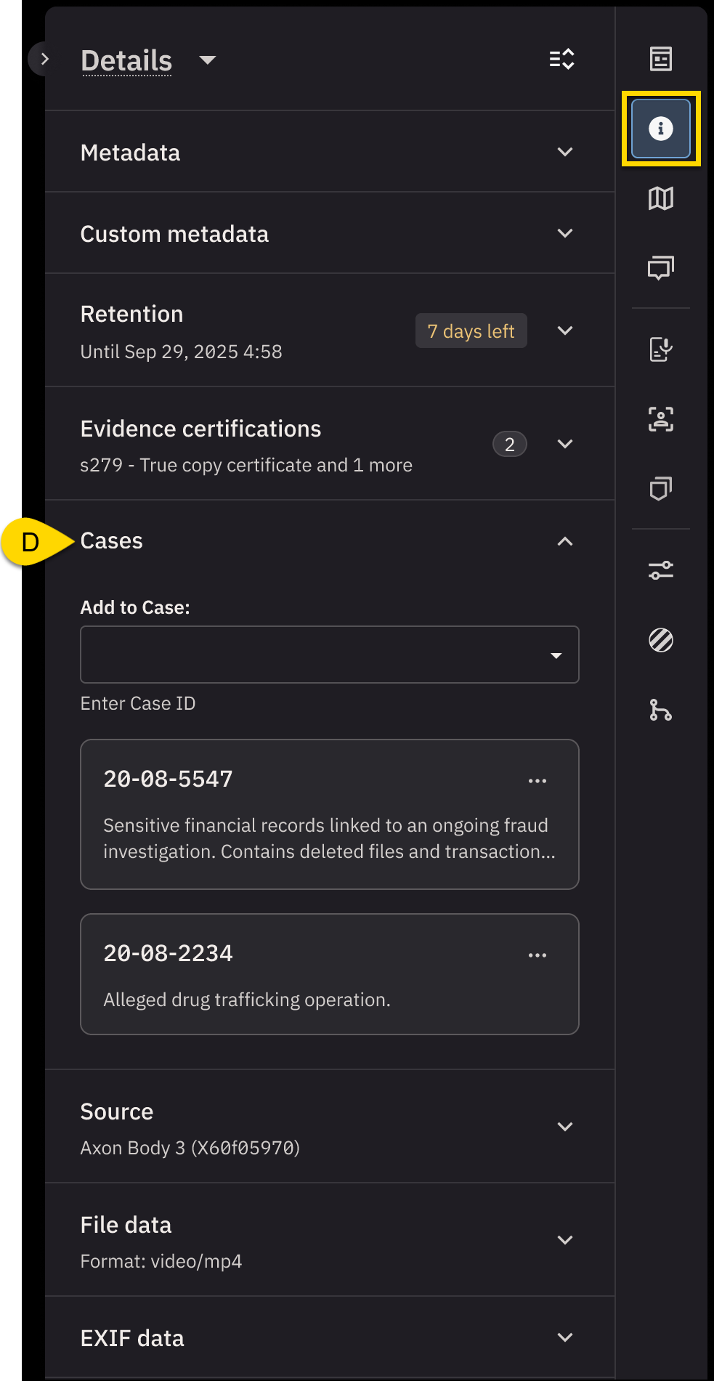Image resolution: width=714 pixels, height=1381 pixels.
Task: Click the face detection sidebar icon
Action: [660, 419]
